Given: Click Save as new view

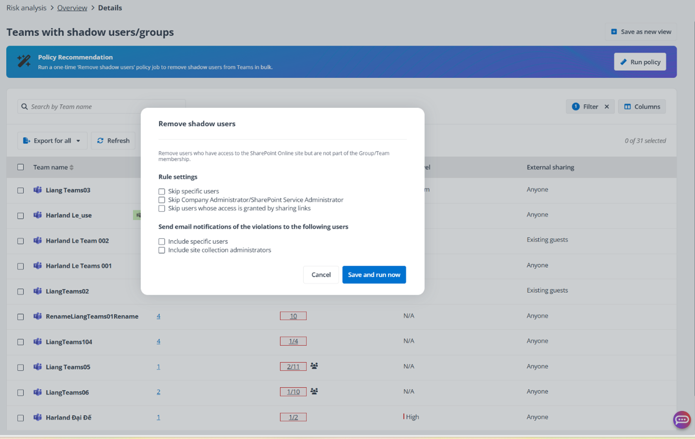Looking at the screenshot, I should (x=641, y=32).
